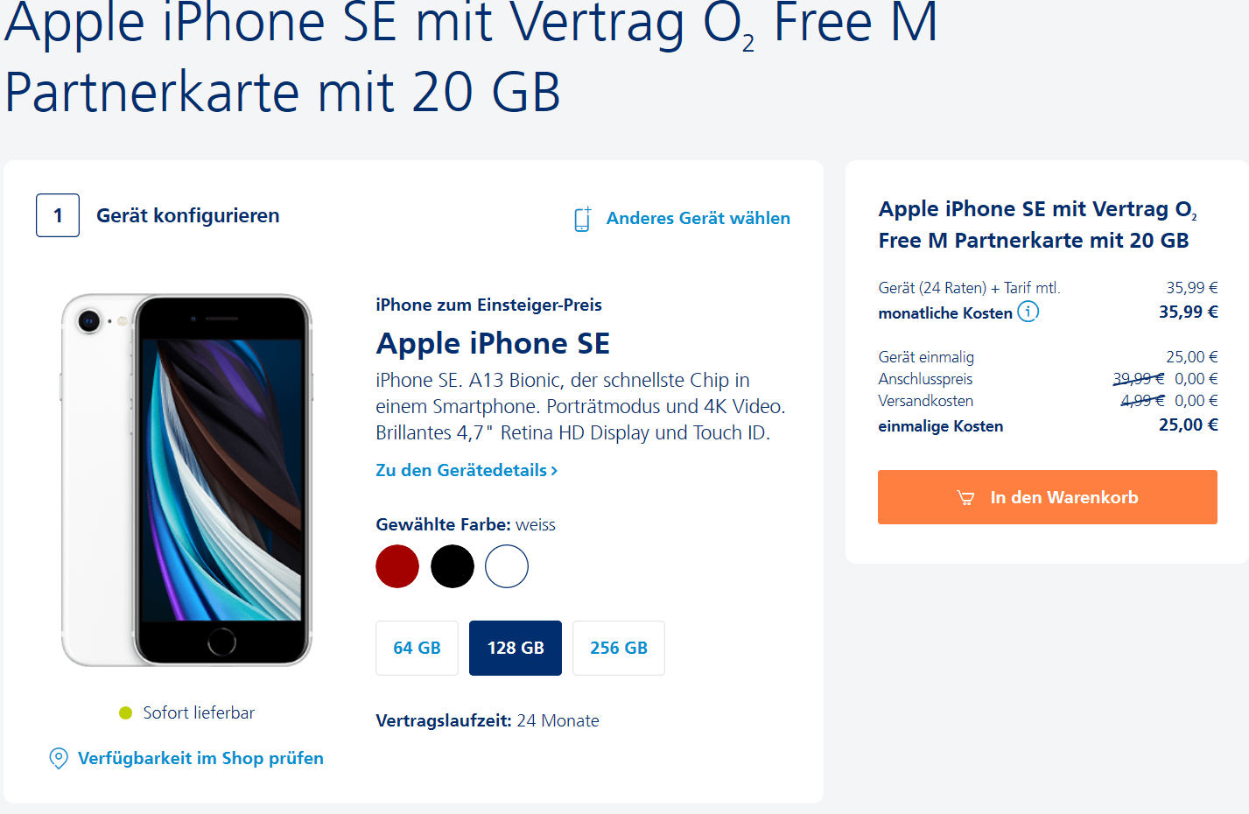Click the step 1 number box
The image size is (1249, 814).
tap(58, 215)
